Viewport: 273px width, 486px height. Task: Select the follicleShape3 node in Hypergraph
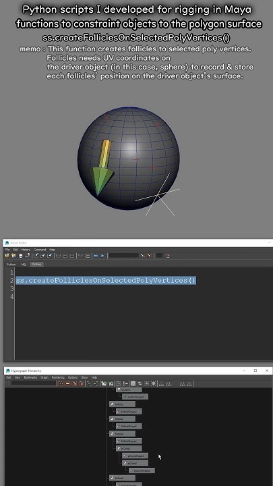[129, 426]
